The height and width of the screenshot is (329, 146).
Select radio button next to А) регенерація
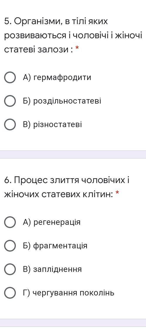[10, 222]
